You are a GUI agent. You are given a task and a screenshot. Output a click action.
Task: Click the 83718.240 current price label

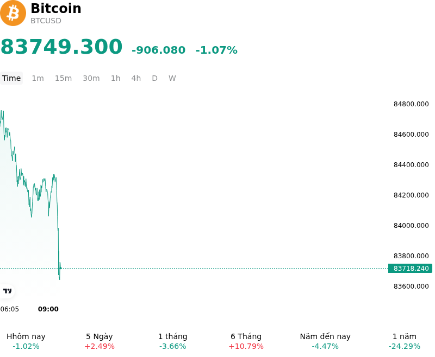(411, 268)
